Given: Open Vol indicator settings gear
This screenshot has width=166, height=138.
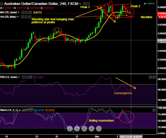Looking at the screenshot, I should click(26, 17).
